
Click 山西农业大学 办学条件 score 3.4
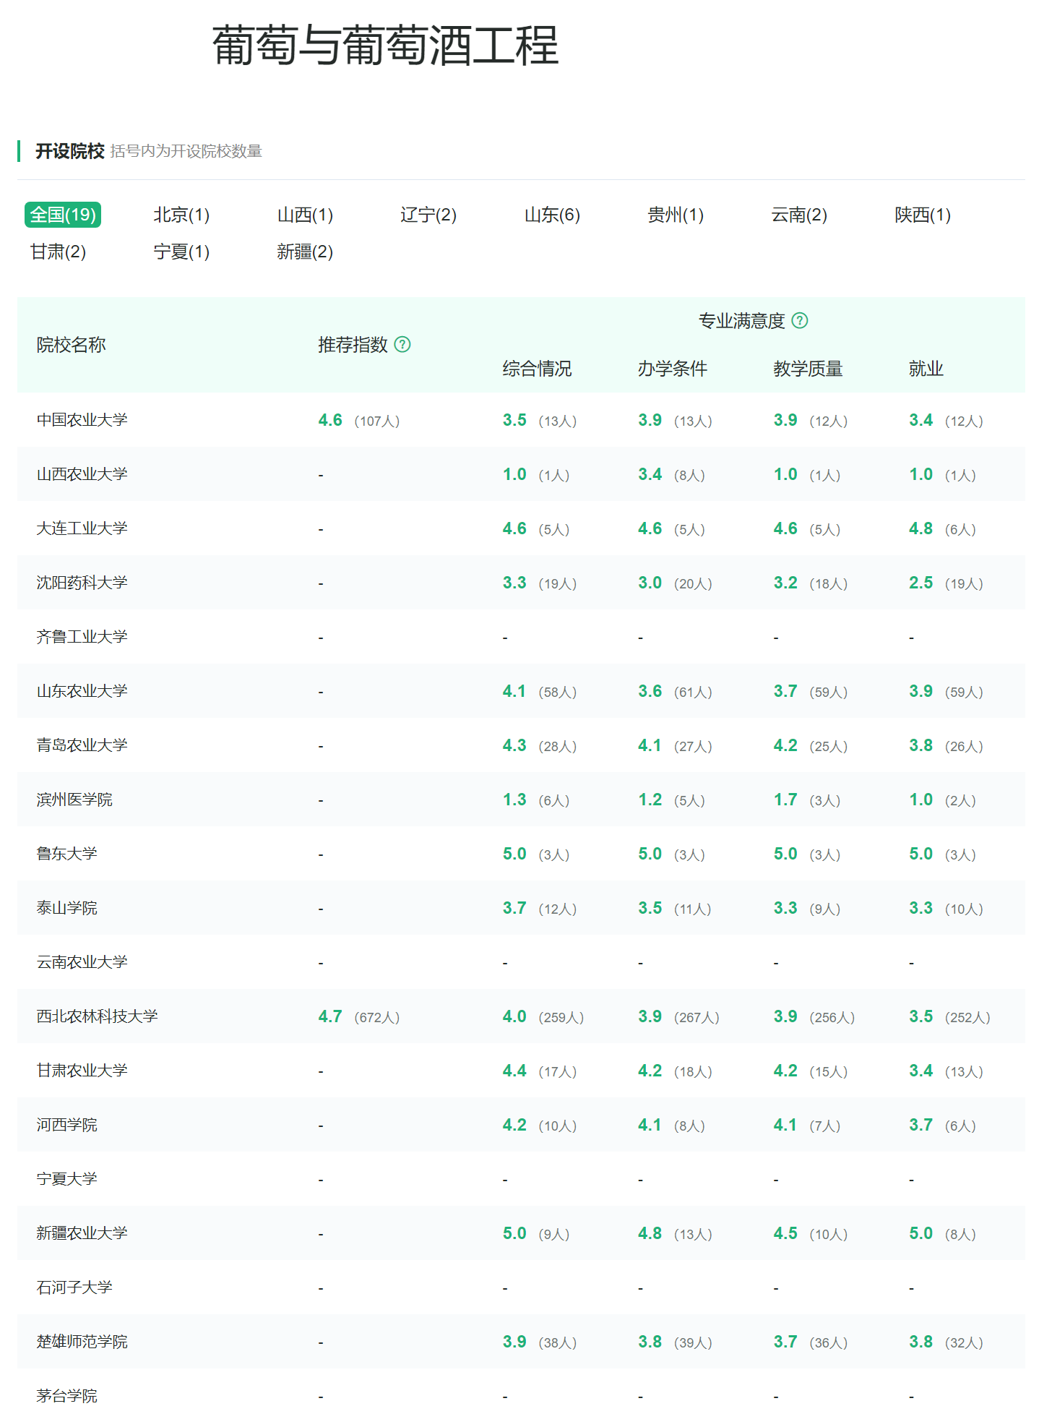click(x=650, y=474)
